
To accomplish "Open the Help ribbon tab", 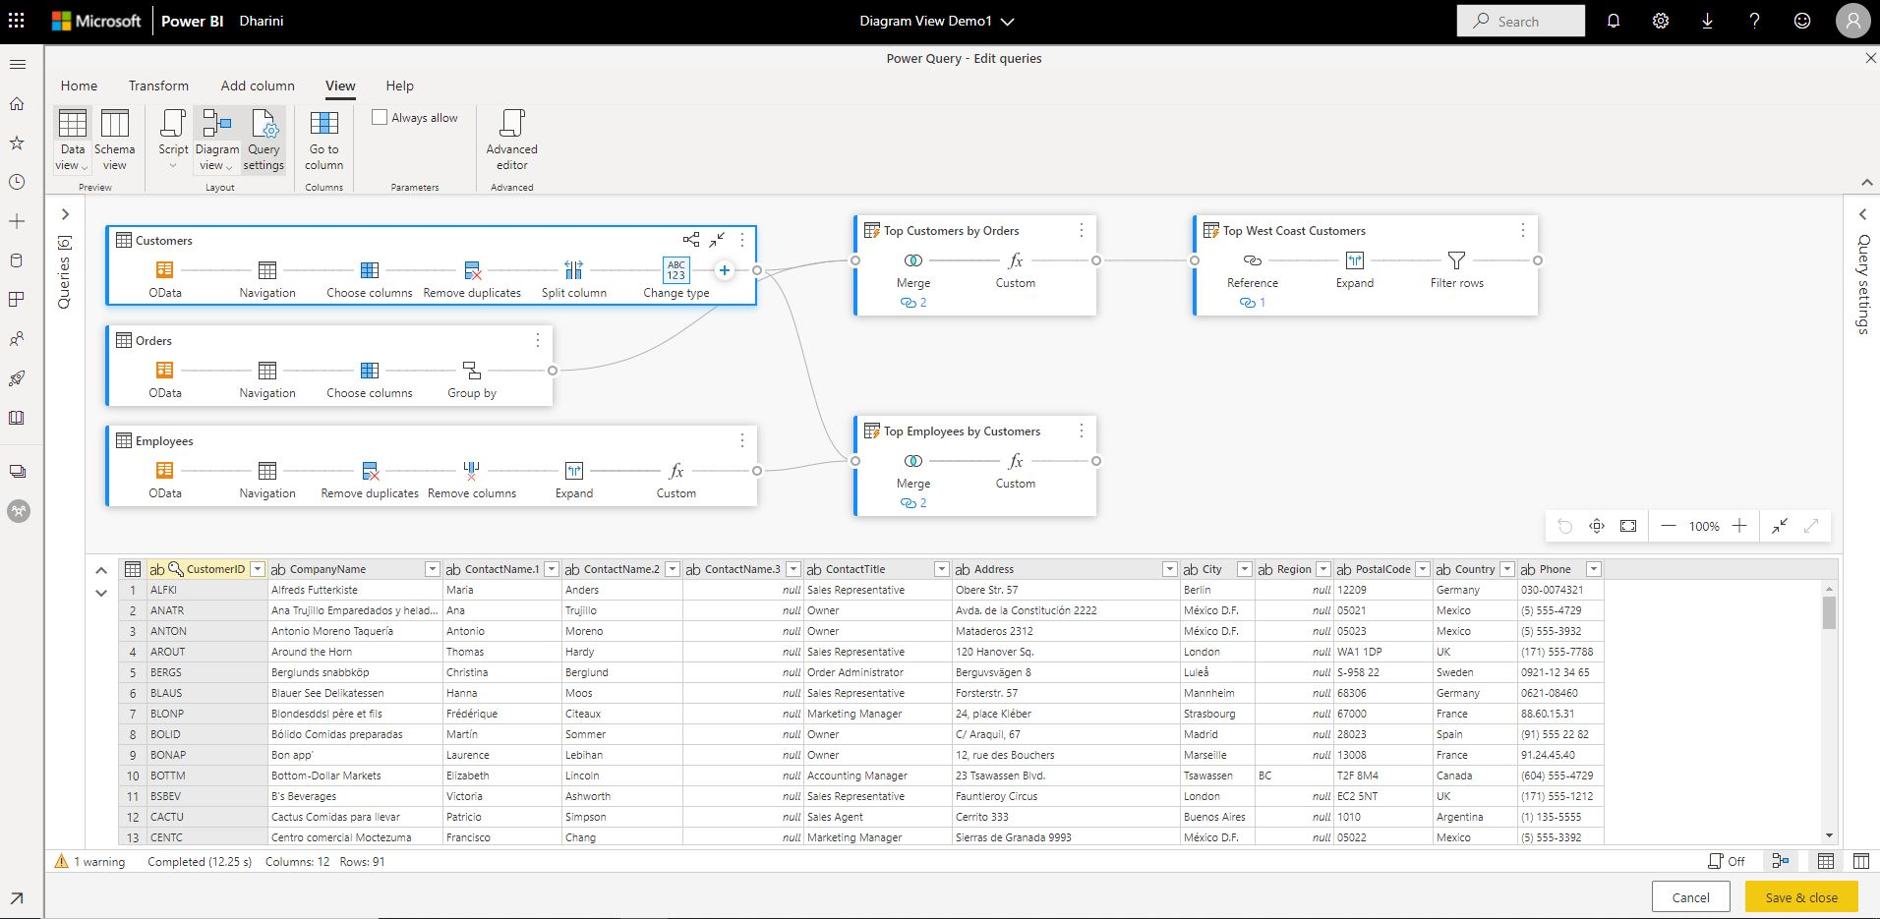I will [x=399, y=86].
